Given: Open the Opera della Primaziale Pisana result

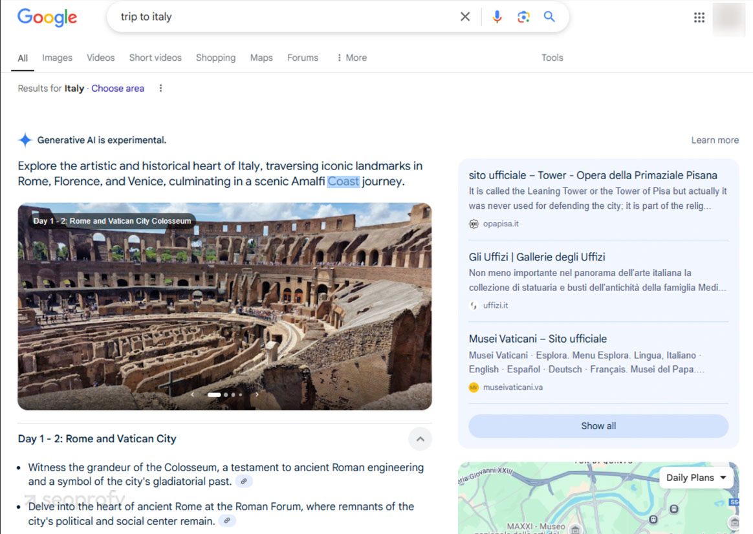Looking at the screenshot, I should pos(593,175).
